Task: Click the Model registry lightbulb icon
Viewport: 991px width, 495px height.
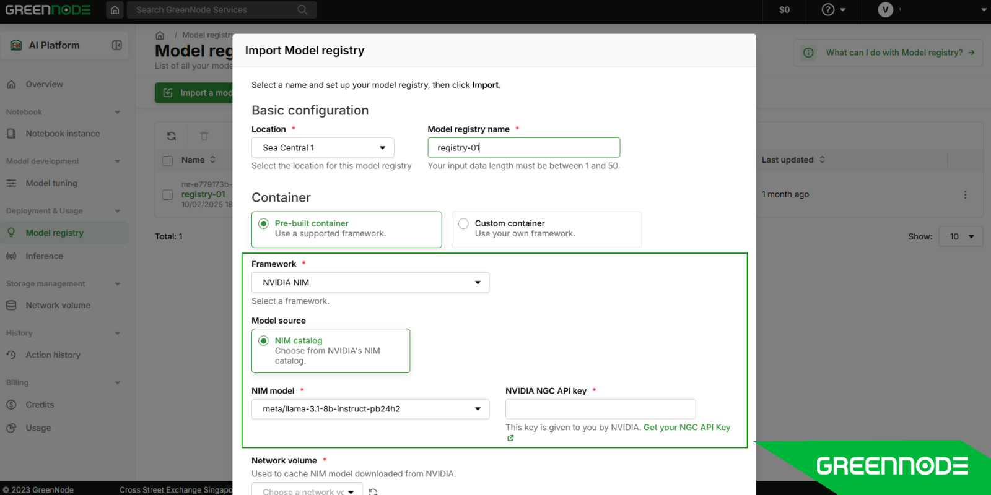Action: [x=11, y=233]
